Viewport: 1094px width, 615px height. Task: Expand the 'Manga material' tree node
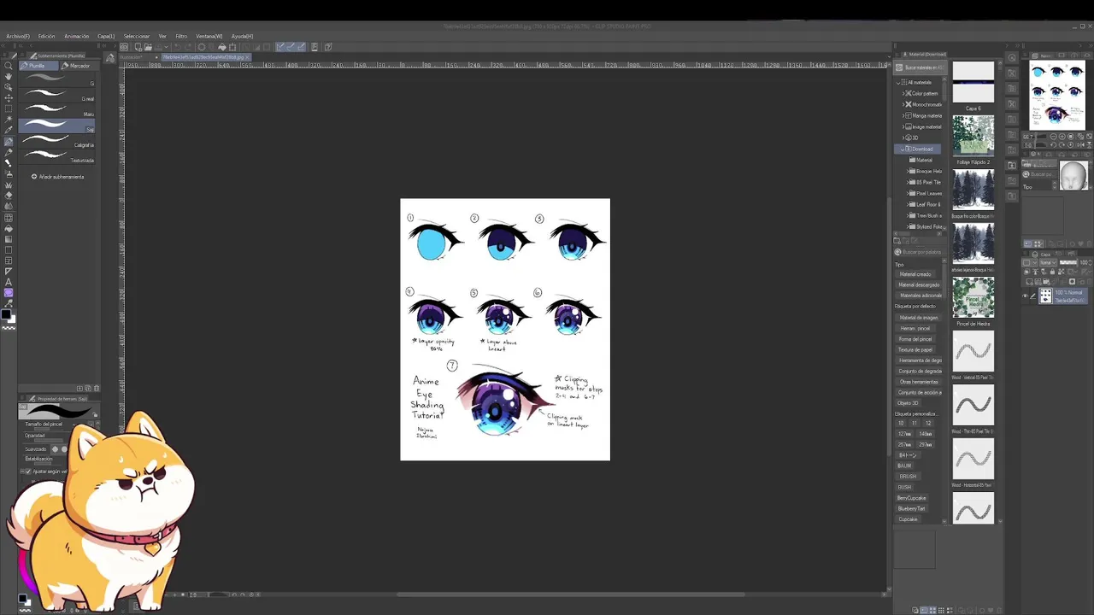pyautogui.click(x=903, y=115)
